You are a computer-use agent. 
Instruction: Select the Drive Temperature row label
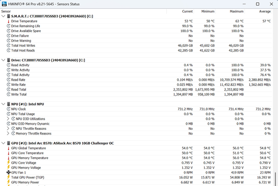tap(24, 21)
